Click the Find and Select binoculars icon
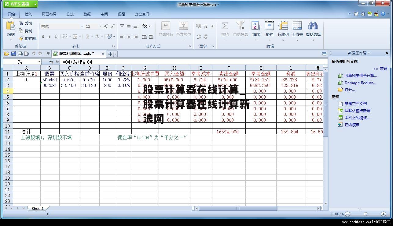 point(313,26)
